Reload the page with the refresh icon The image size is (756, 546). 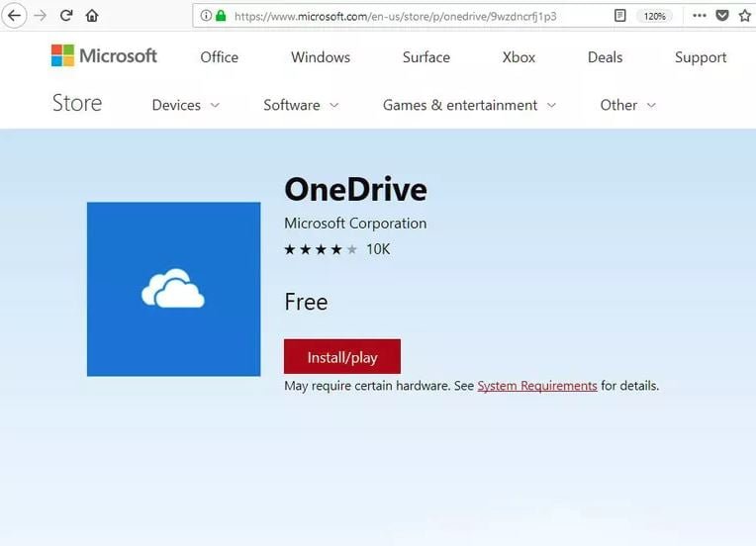coord(66,16)
